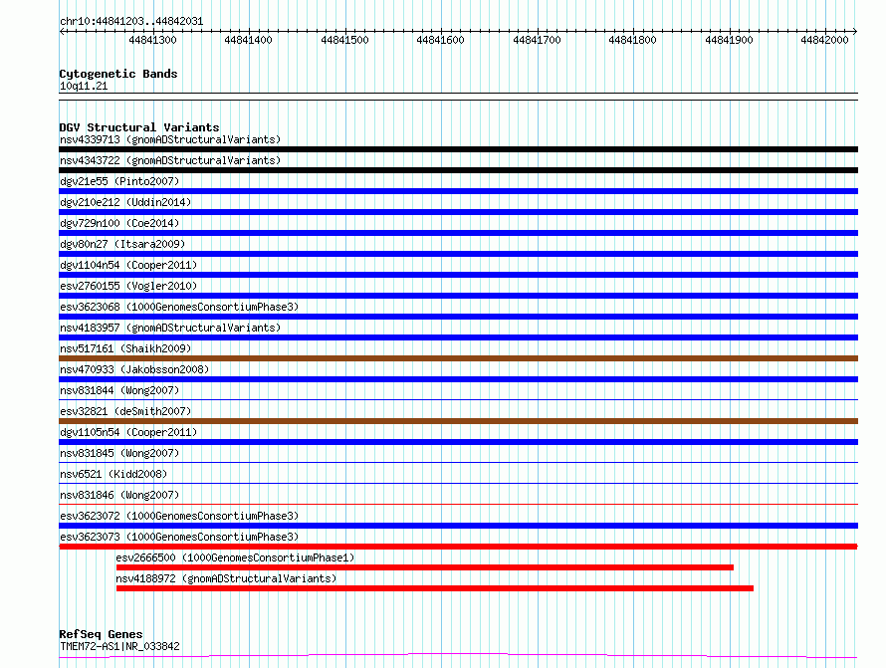Screen dimensions: 886x668
Task: Click the black bar under nsv4343722
Action: [458, 170]
